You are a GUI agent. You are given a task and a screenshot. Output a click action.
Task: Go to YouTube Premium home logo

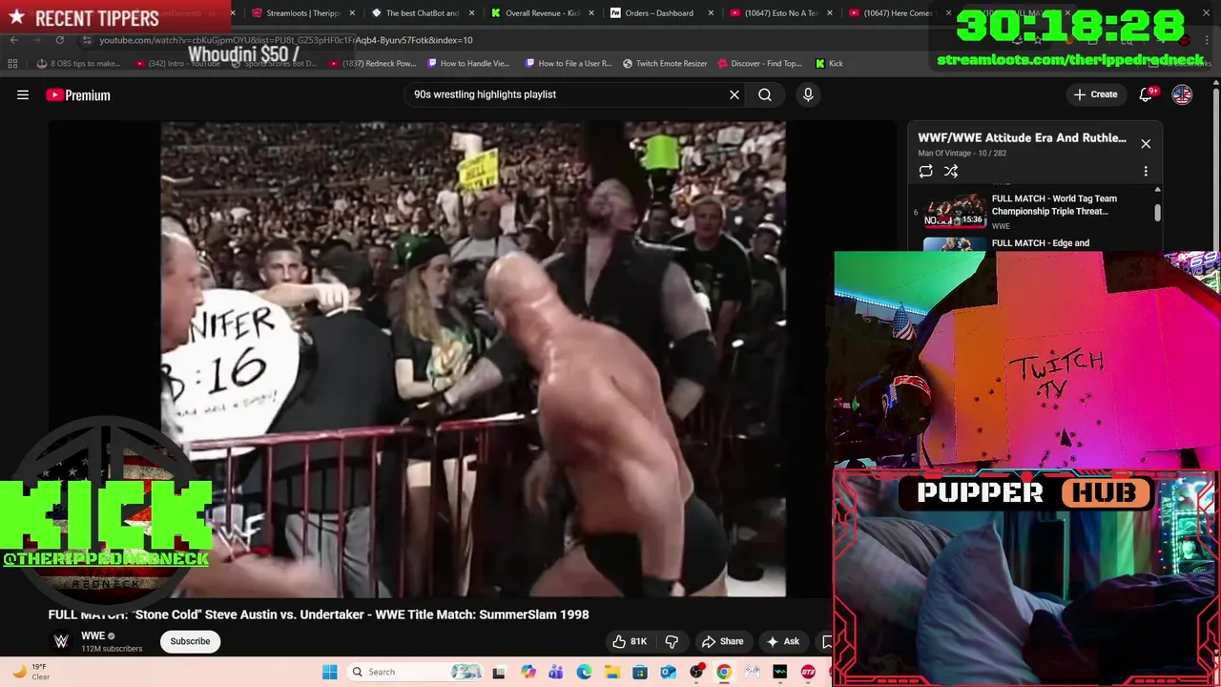[78, 94]
